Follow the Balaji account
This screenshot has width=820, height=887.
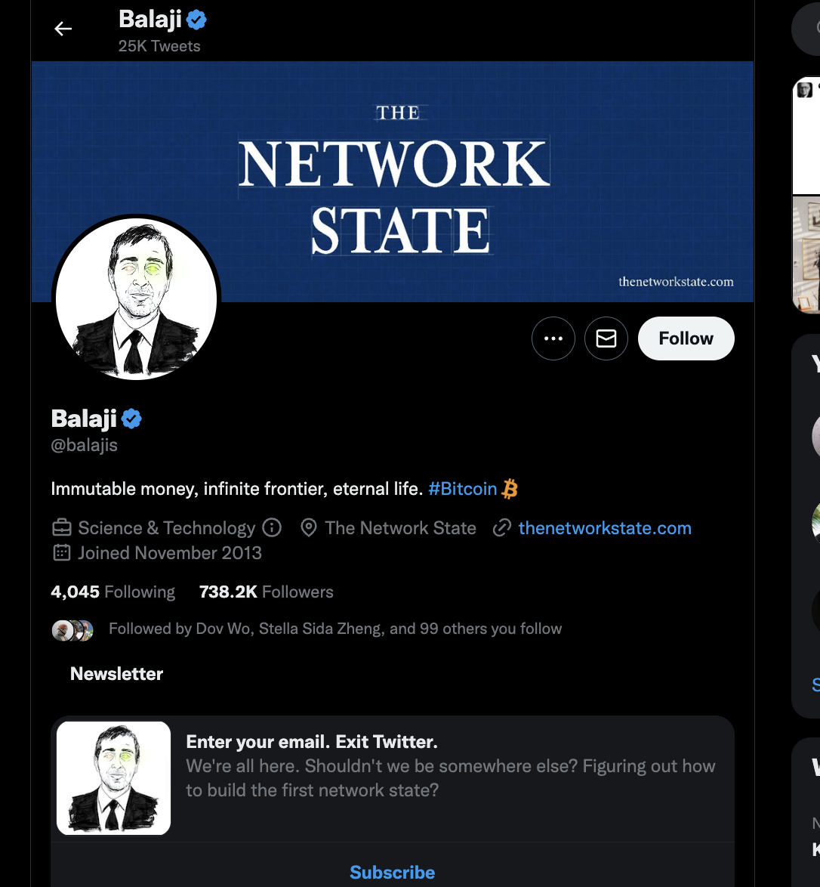pyautogui.click(x=686, y=338)
